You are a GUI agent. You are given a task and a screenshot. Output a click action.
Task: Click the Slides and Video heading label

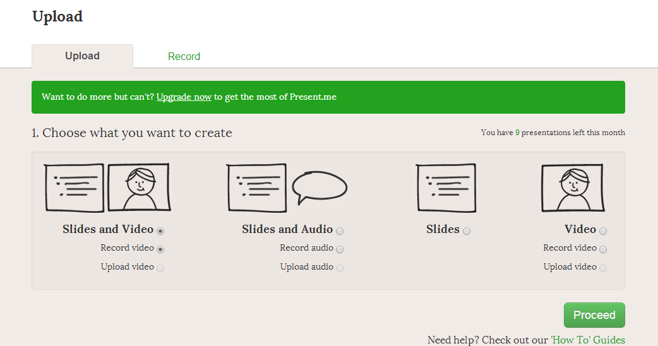click(x=108, y=229)
